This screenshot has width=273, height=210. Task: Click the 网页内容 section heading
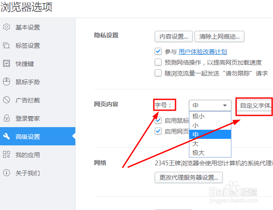106,104
